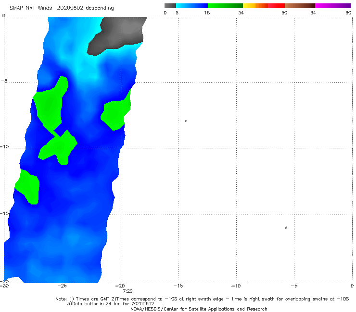
Task: Click the color bar label "34"
Action: point(241,13)
